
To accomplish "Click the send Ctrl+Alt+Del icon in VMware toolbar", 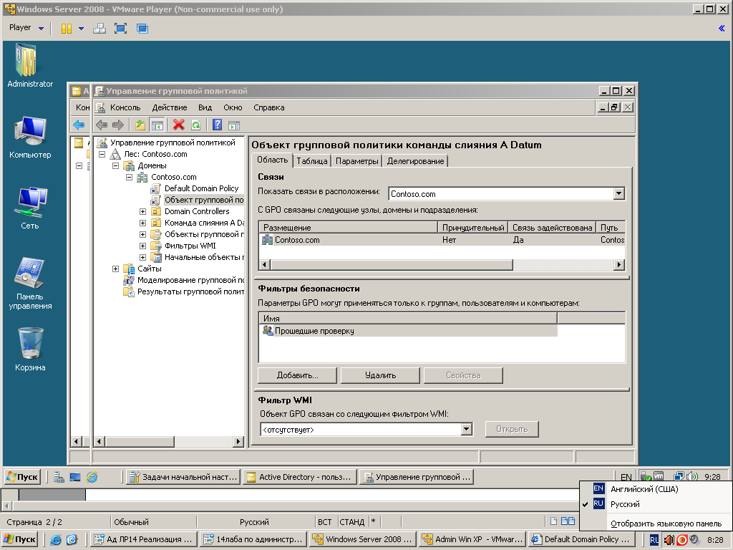I will pyautogui.click(x=99, y=29).
